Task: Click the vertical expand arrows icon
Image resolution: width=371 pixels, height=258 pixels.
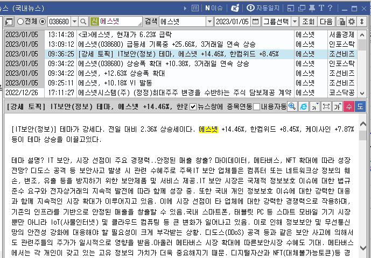Action: pyautogui.click(x=362, y=21)
